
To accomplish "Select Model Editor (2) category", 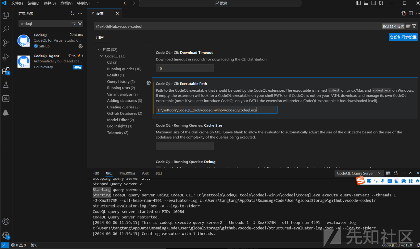I will [x=121, y=120].
